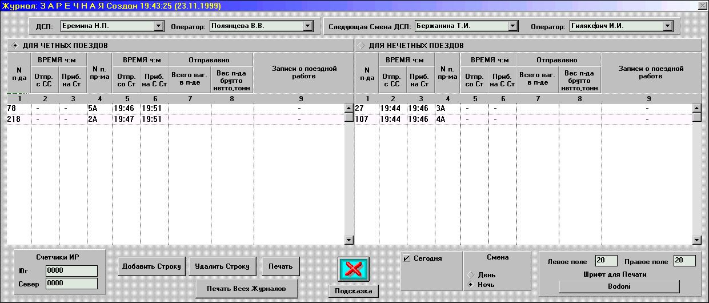Select the День shift radio button
The width and height of the screenshot is (709, 303).
[x=470, y=274]
